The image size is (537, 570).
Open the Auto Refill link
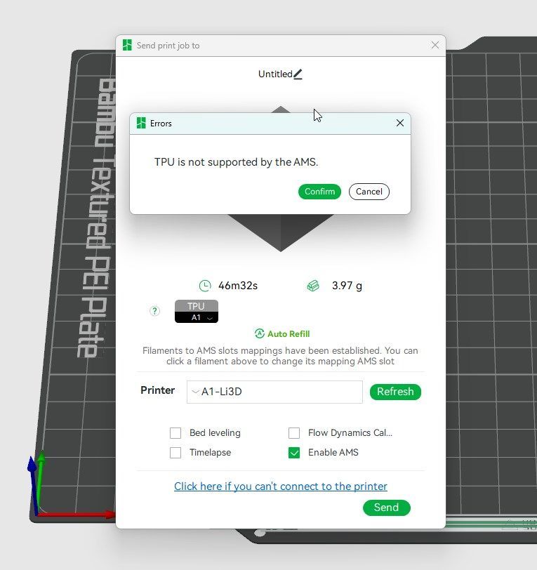click(x=289, y=334)
